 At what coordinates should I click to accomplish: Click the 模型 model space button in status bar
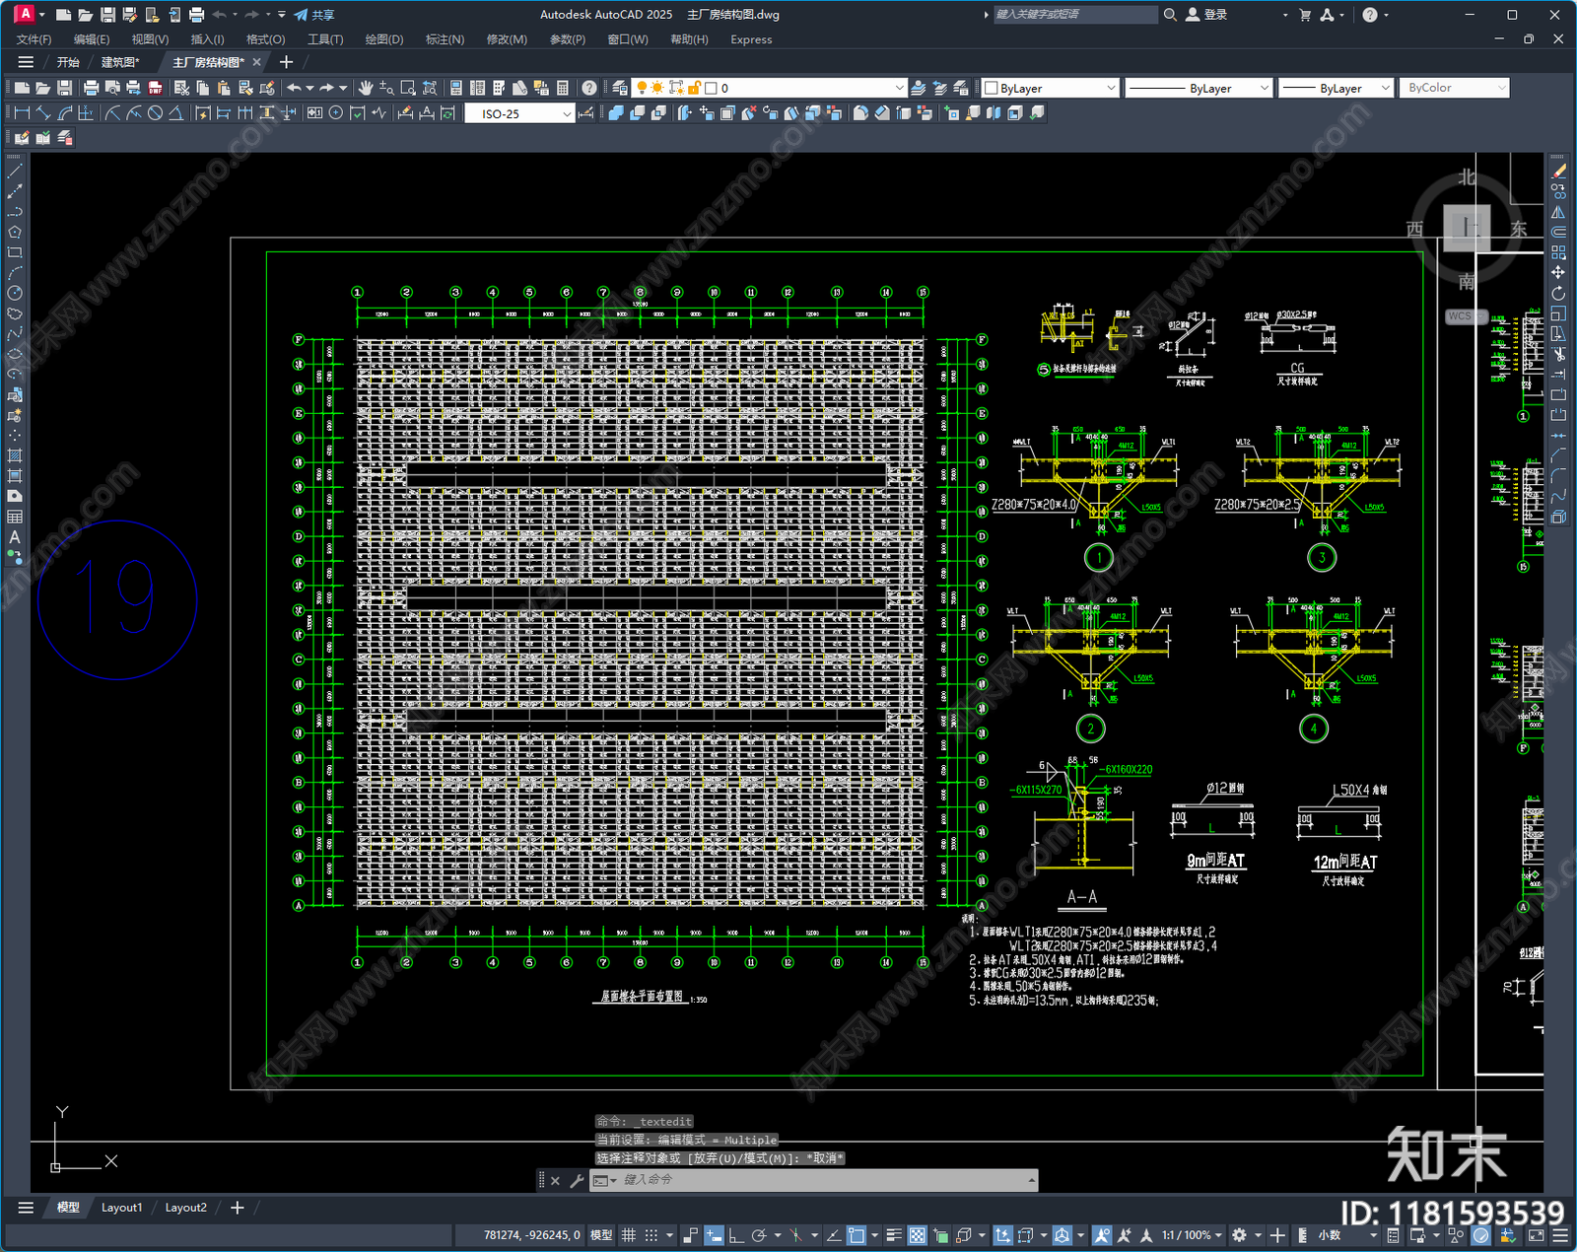[601, 1235]
